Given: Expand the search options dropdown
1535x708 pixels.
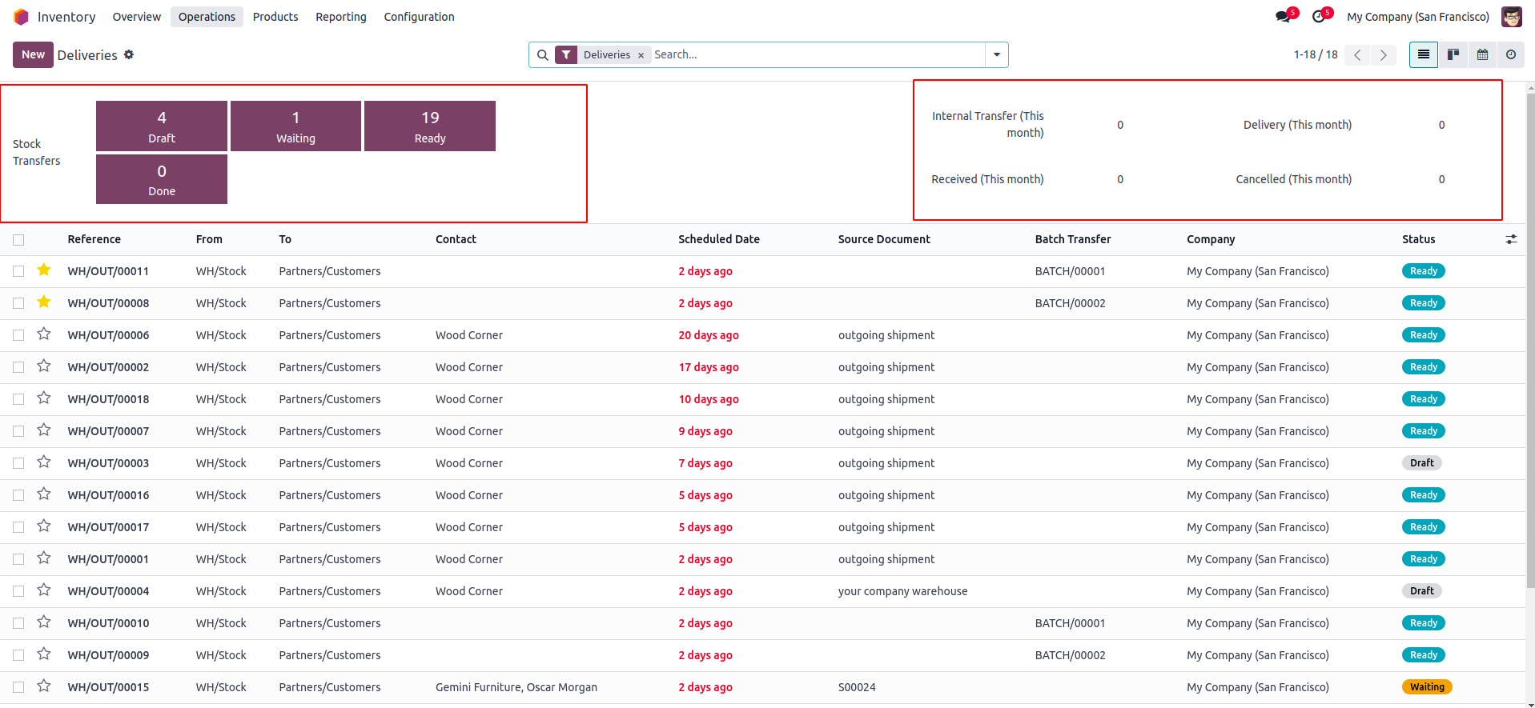Looking at the screenshot, I should (997, 54).
